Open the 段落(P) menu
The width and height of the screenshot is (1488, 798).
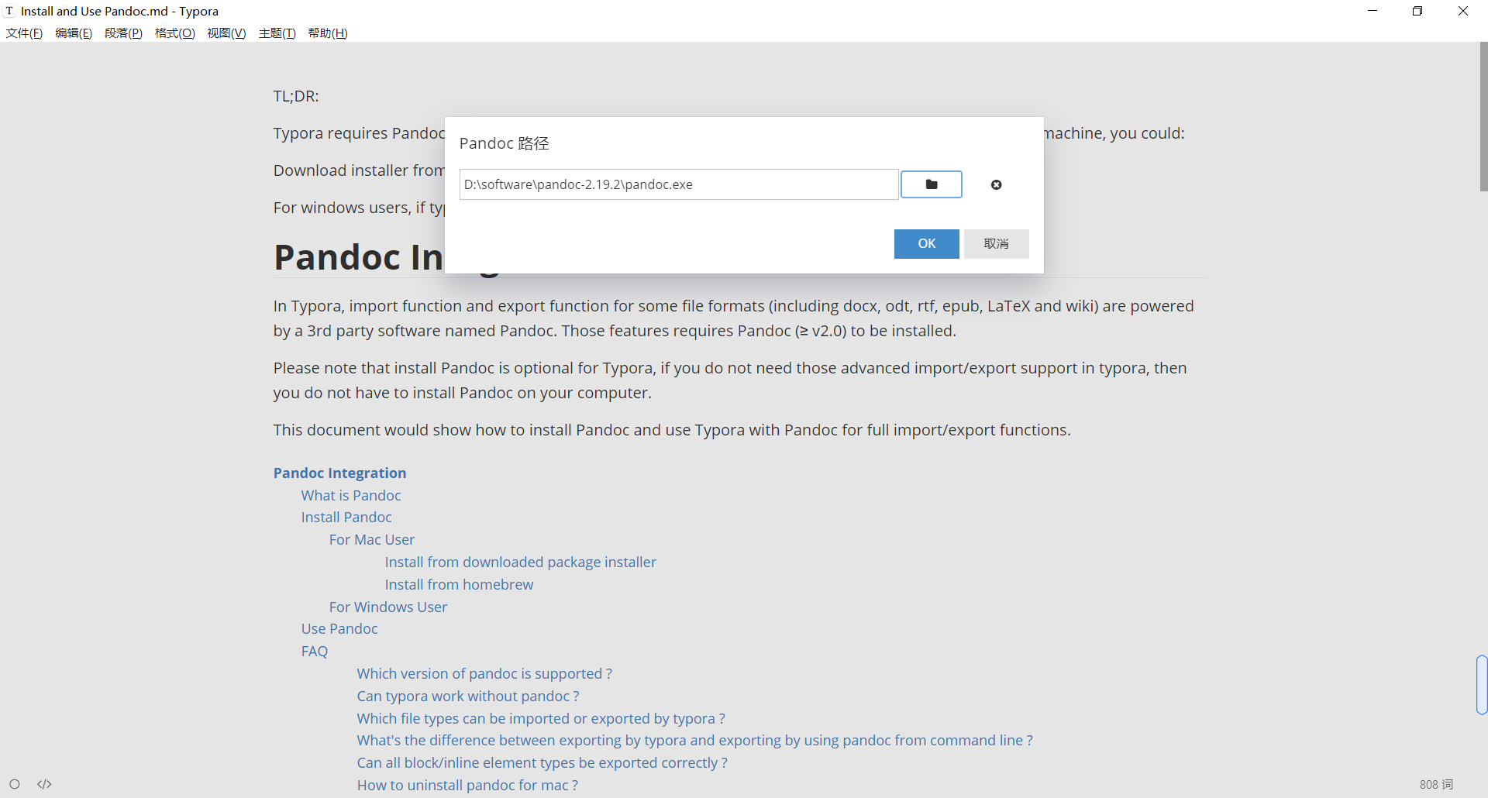[123, 33]
